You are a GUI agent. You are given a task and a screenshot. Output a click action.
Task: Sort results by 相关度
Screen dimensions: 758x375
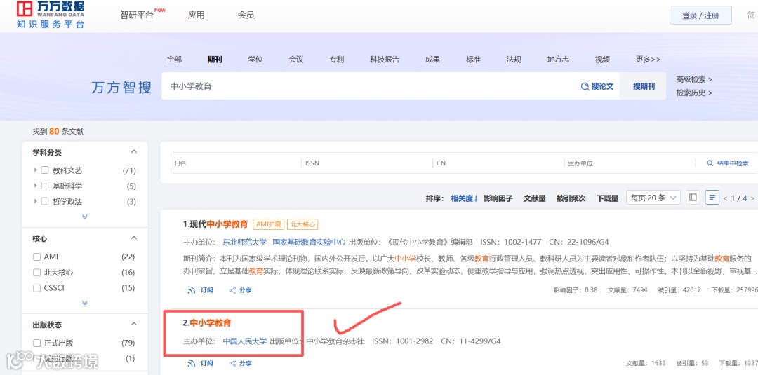[465, 198]
